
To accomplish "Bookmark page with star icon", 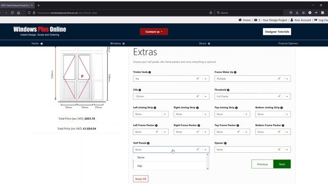I will (211, 13).
